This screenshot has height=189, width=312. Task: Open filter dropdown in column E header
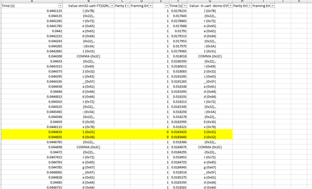click(167, 6)
